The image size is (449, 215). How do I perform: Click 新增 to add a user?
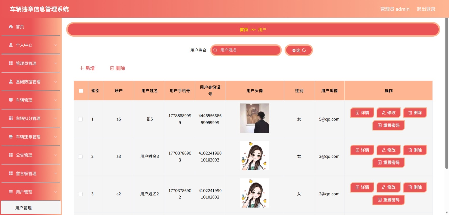pos(87,68)
